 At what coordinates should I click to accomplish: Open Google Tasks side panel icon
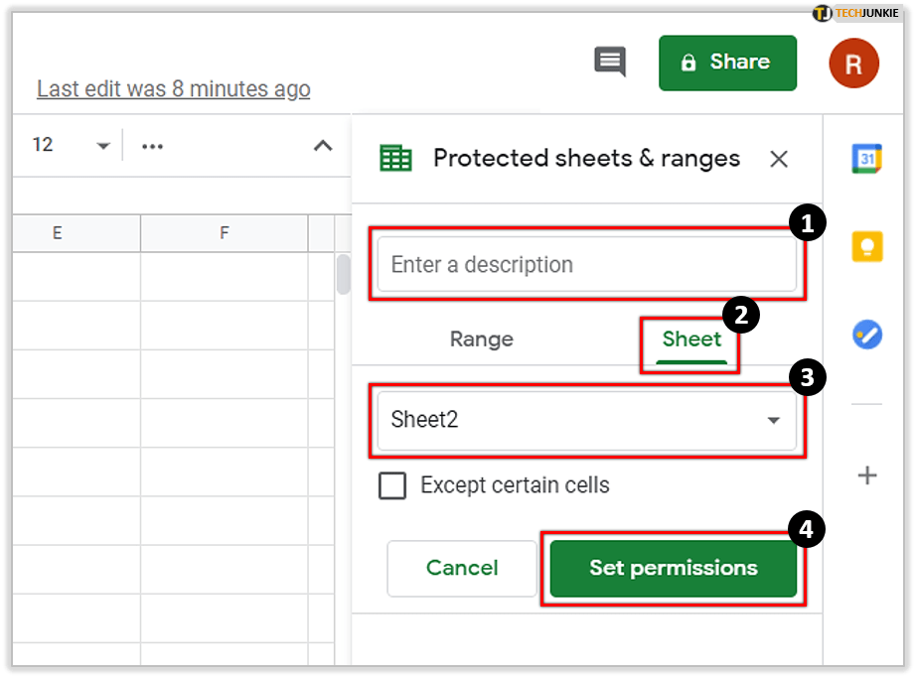pos(866,334)
